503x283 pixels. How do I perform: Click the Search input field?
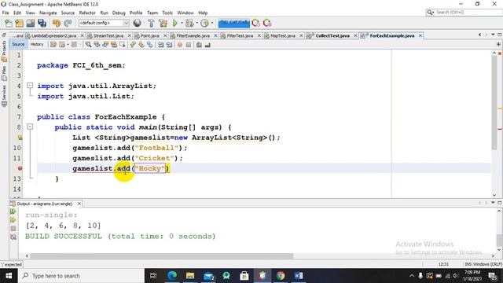468,13
